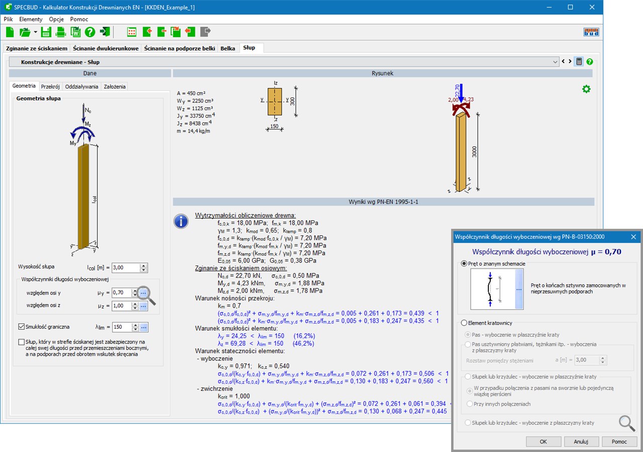Click the new file icon in toolbar

coord(10,32)
